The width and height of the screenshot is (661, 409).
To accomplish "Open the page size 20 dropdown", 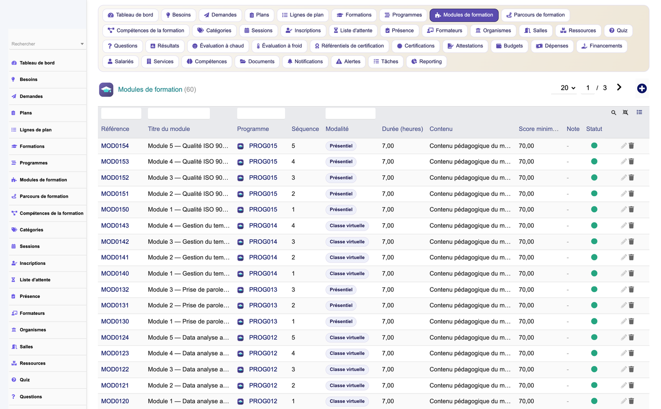I will click(x=568, y=88).
